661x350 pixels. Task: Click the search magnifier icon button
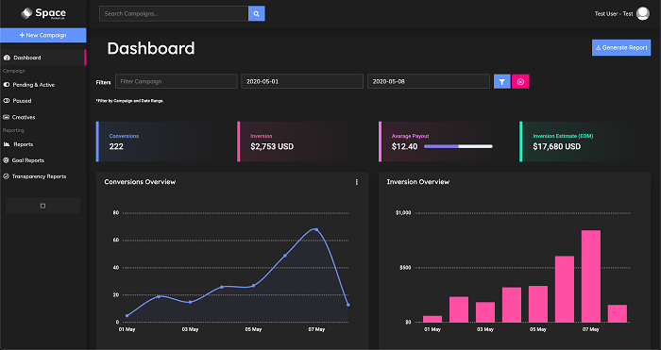(x=256, y=13)
